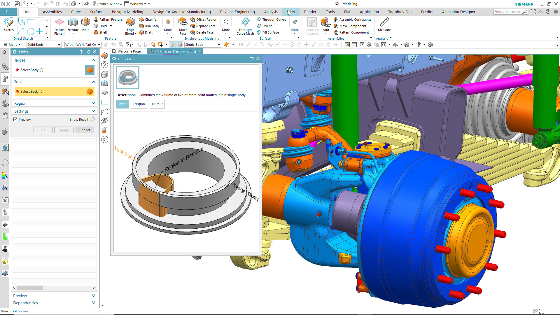Switch to the Render menu tab
The image size is (560, 315).
[x=310, y=12]
